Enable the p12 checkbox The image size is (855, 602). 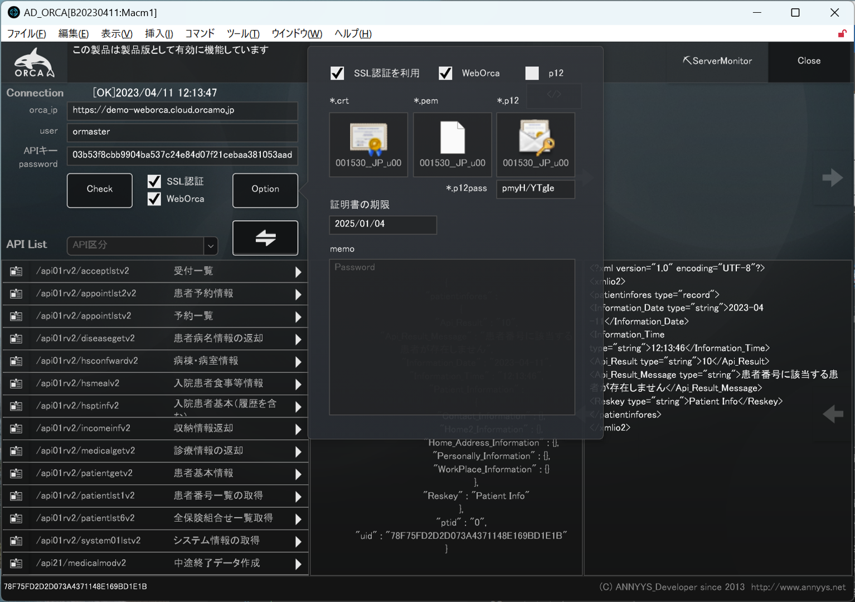tap(532, 73)
